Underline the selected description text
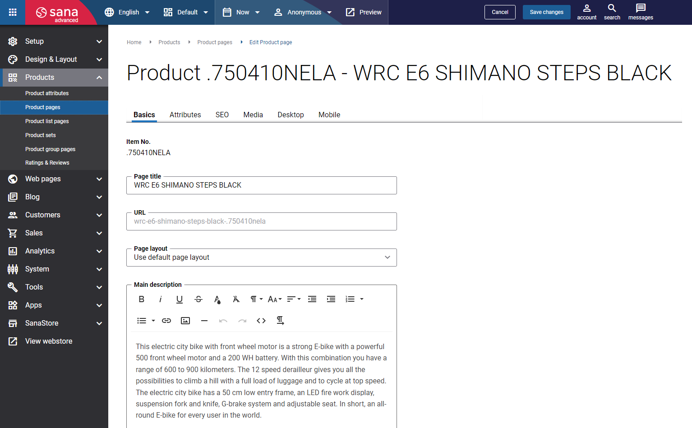 [x=180, y=299]
